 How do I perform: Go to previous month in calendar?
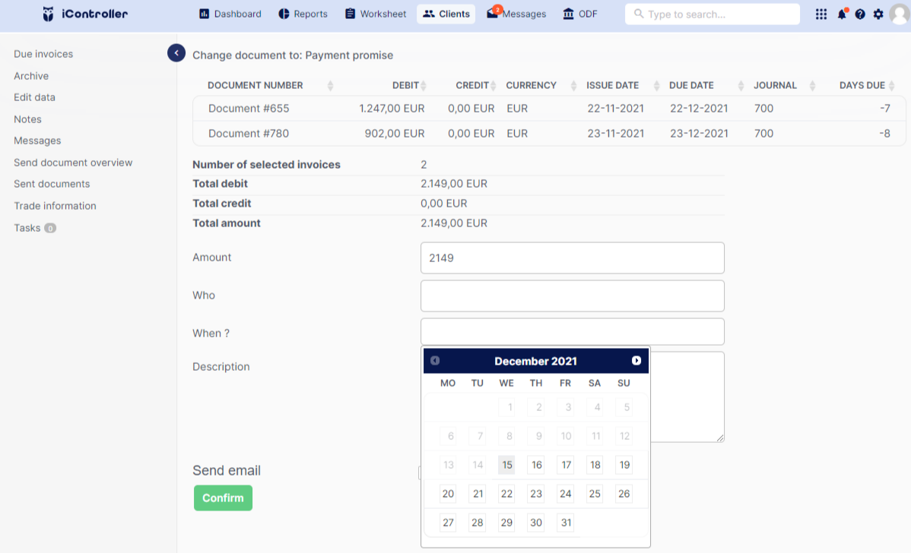coord(434,360)
